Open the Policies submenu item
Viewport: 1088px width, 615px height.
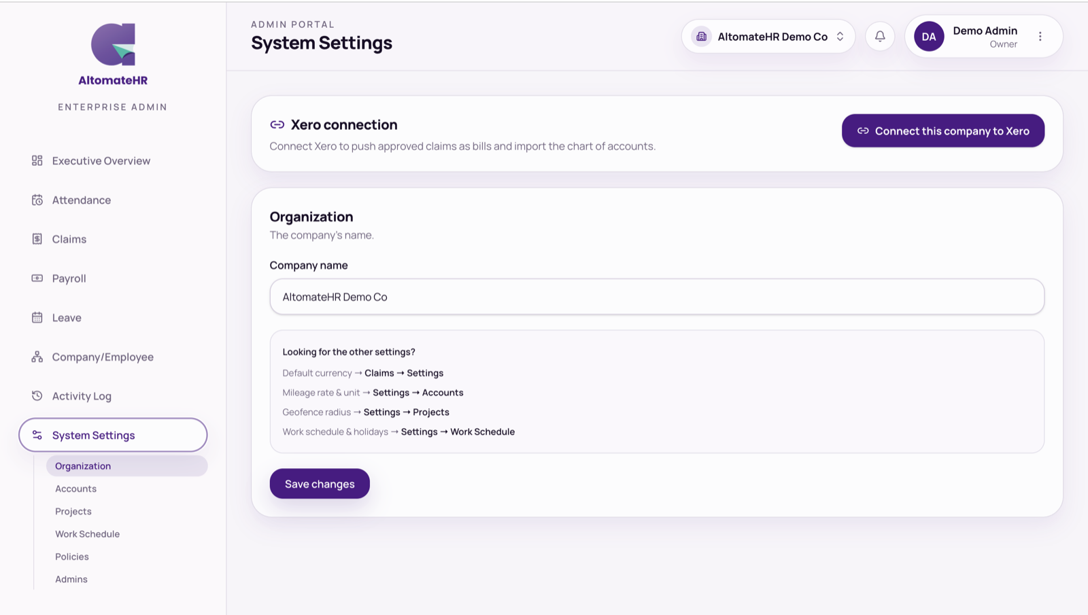point(126,557)
